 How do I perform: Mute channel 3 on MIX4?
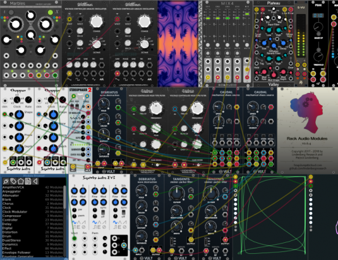(x=227, y=45)
